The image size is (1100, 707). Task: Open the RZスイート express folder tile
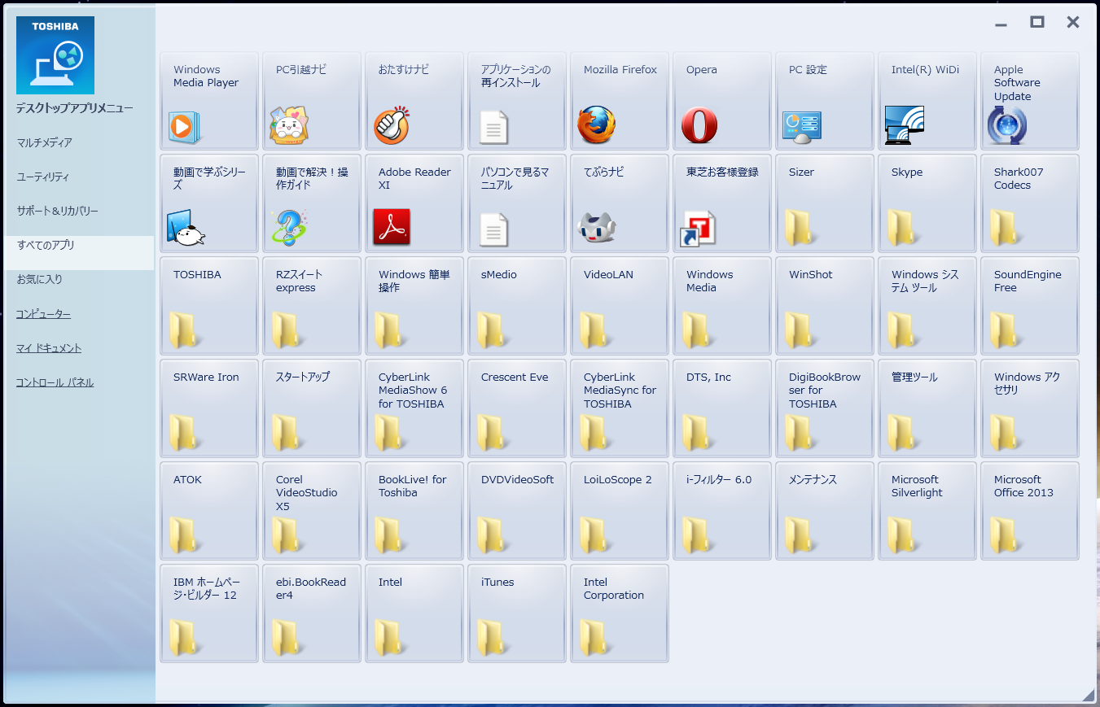pyautogui.click(x=312, y=306)
